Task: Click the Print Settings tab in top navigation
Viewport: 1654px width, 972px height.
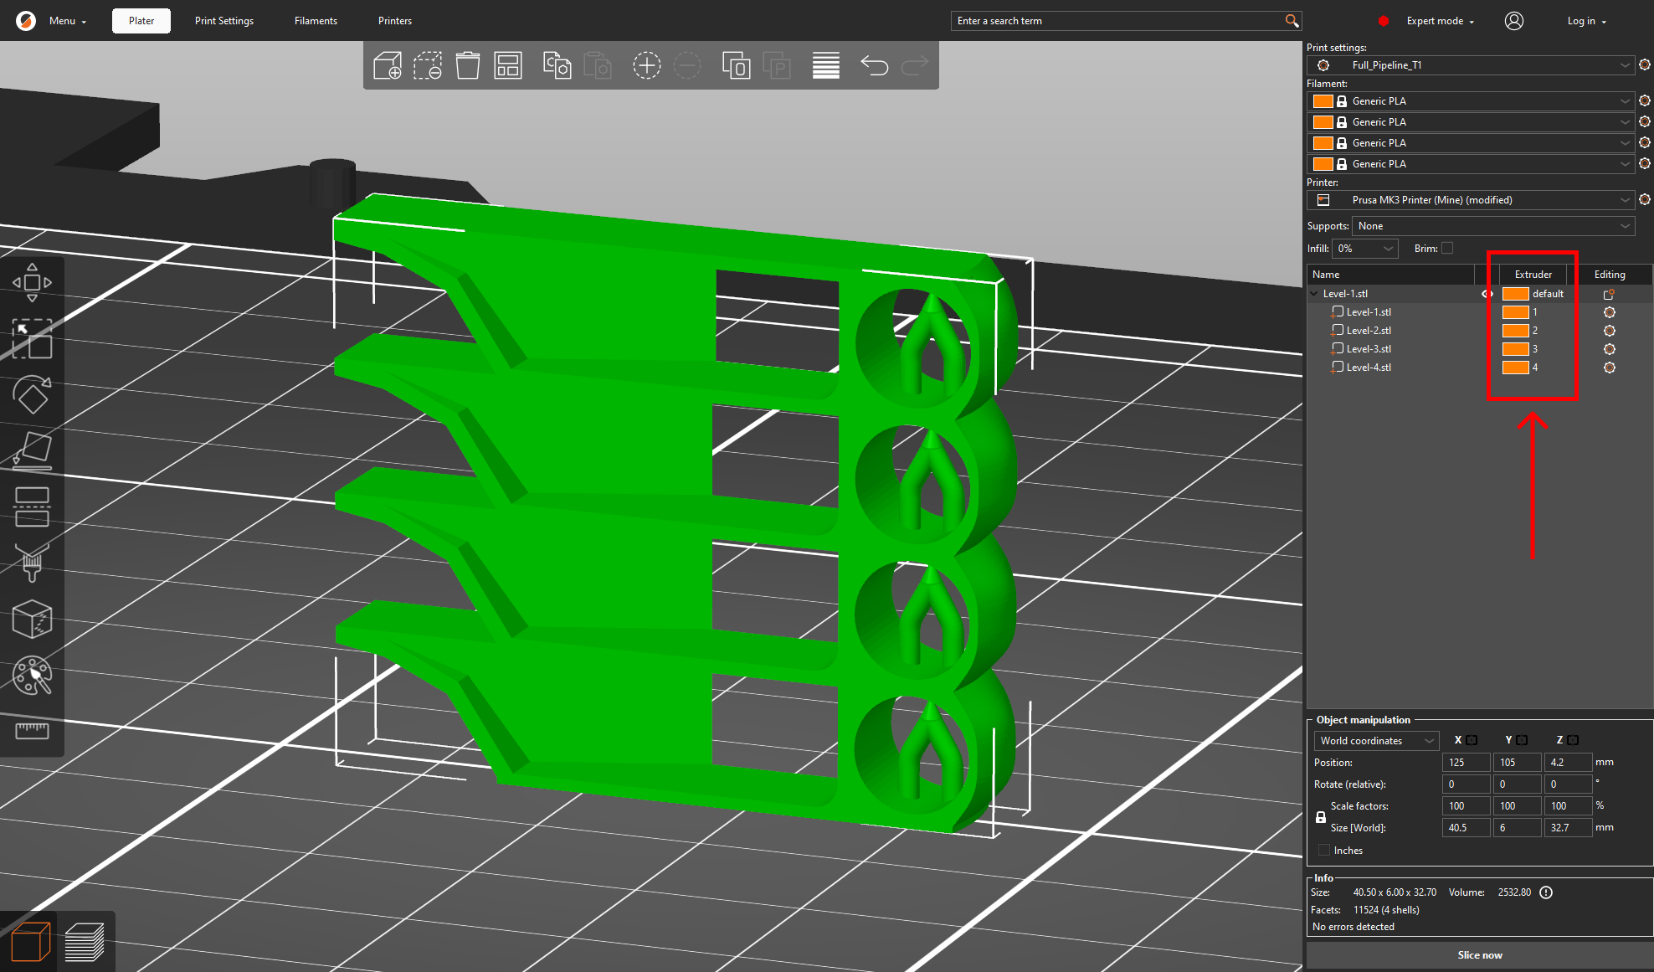Action: pyautogui.click(x=222, y=19)
